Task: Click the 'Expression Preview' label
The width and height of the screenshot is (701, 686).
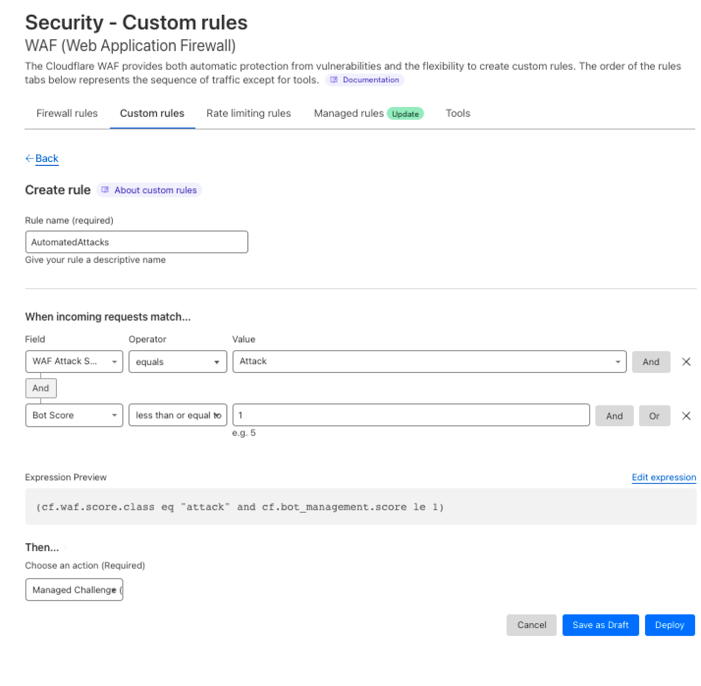Action: (x=66, y=477)
